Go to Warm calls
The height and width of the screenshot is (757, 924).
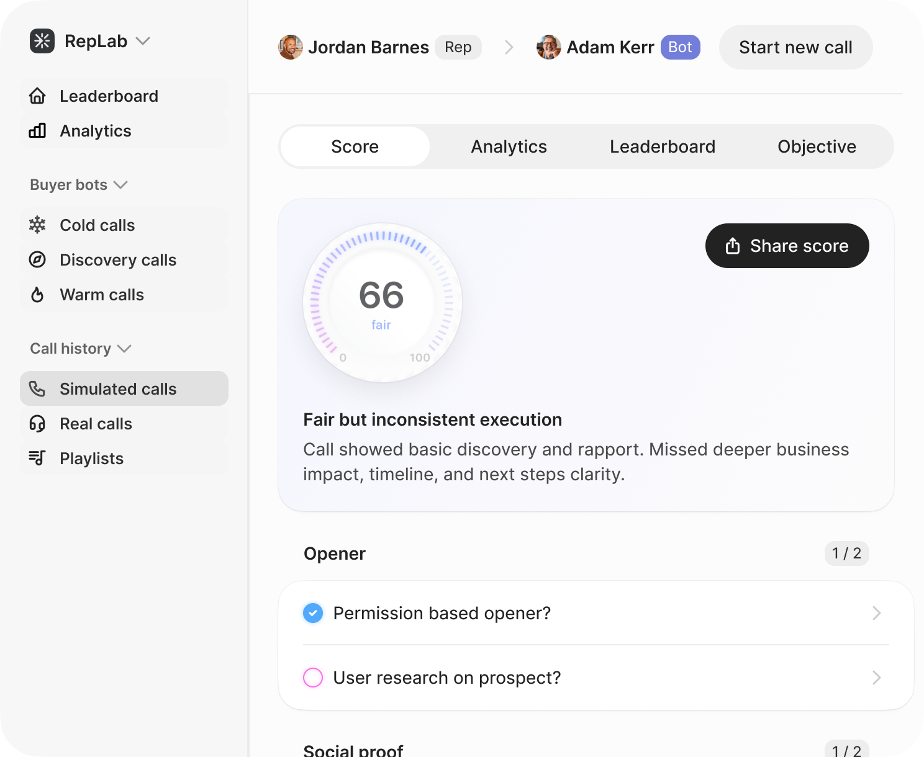124,295
